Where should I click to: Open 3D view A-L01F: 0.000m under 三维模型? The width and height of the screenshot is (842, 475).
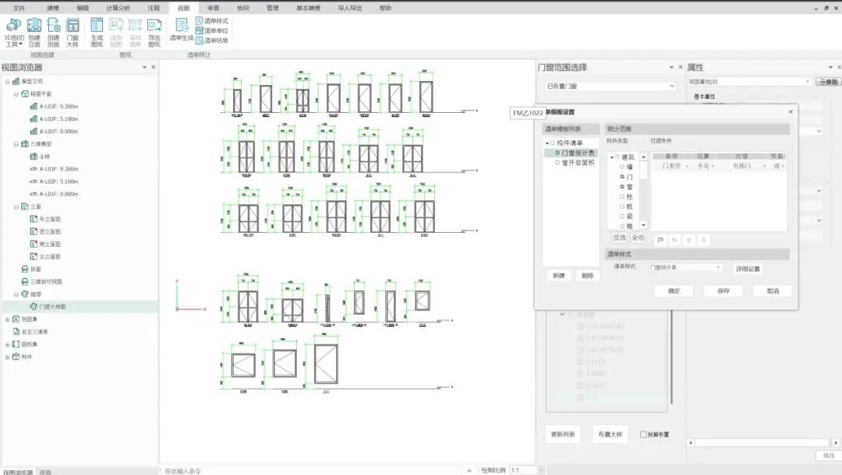[55, 194]
